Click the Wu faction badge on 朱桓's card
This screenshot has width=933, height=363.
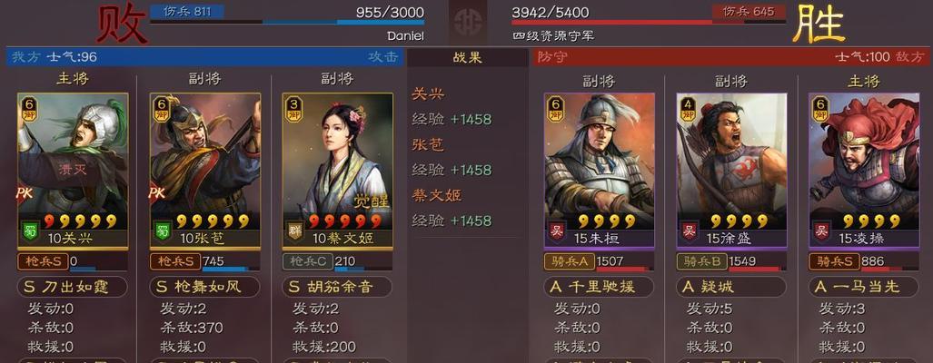[x=557, y=230]
